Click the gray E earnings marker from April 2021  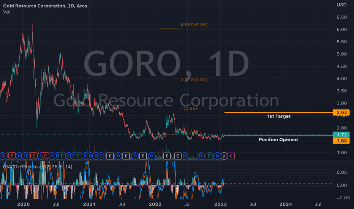[110, 156]
